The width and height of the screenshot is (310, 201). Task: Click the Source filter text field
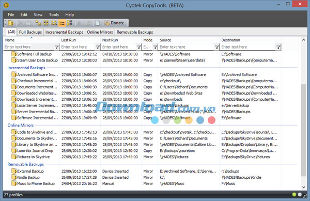[187, 47]
